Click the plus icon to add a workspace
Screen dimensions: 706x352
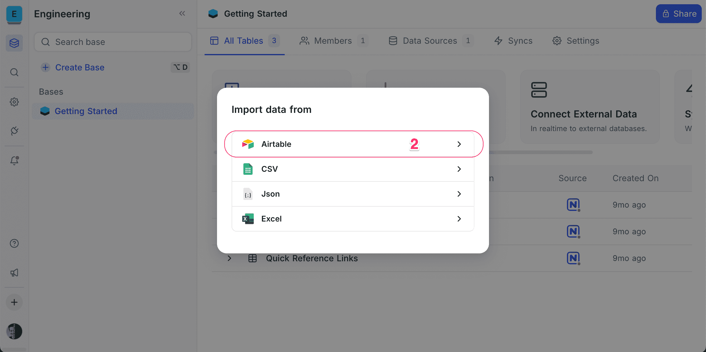[x=14, y=302]
